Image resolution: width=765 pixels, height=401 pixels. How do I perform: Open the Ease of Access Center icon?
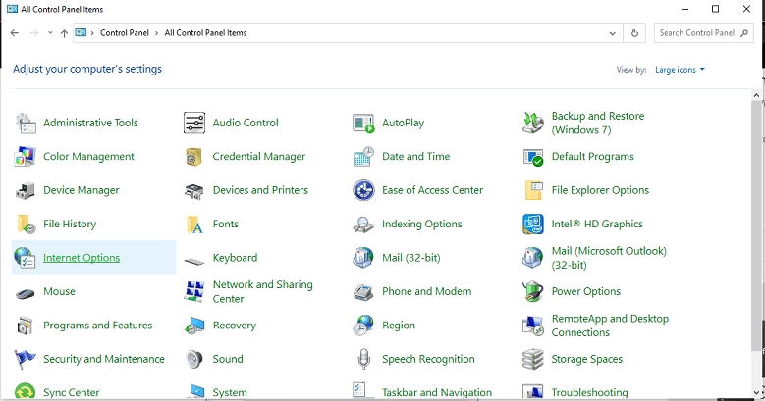(x=363, y=190)
